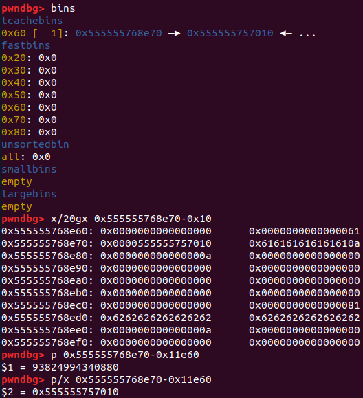Click value 0x0000000000000061 in dump
The image size is (363, 398).
click(305, 231)
